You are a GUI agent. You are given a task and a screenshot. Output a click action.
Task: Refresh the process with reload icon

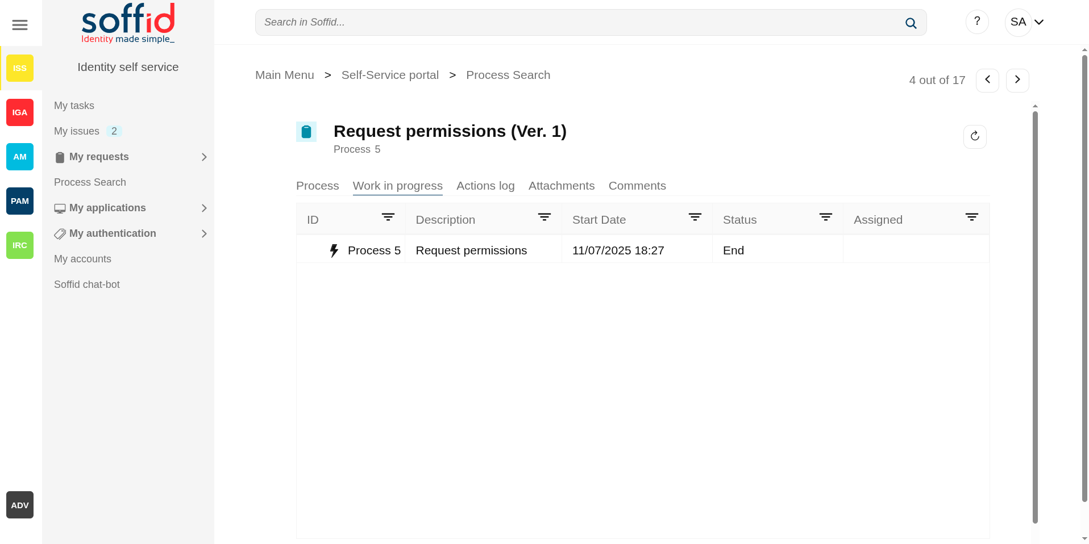click(x=975, y=136)
